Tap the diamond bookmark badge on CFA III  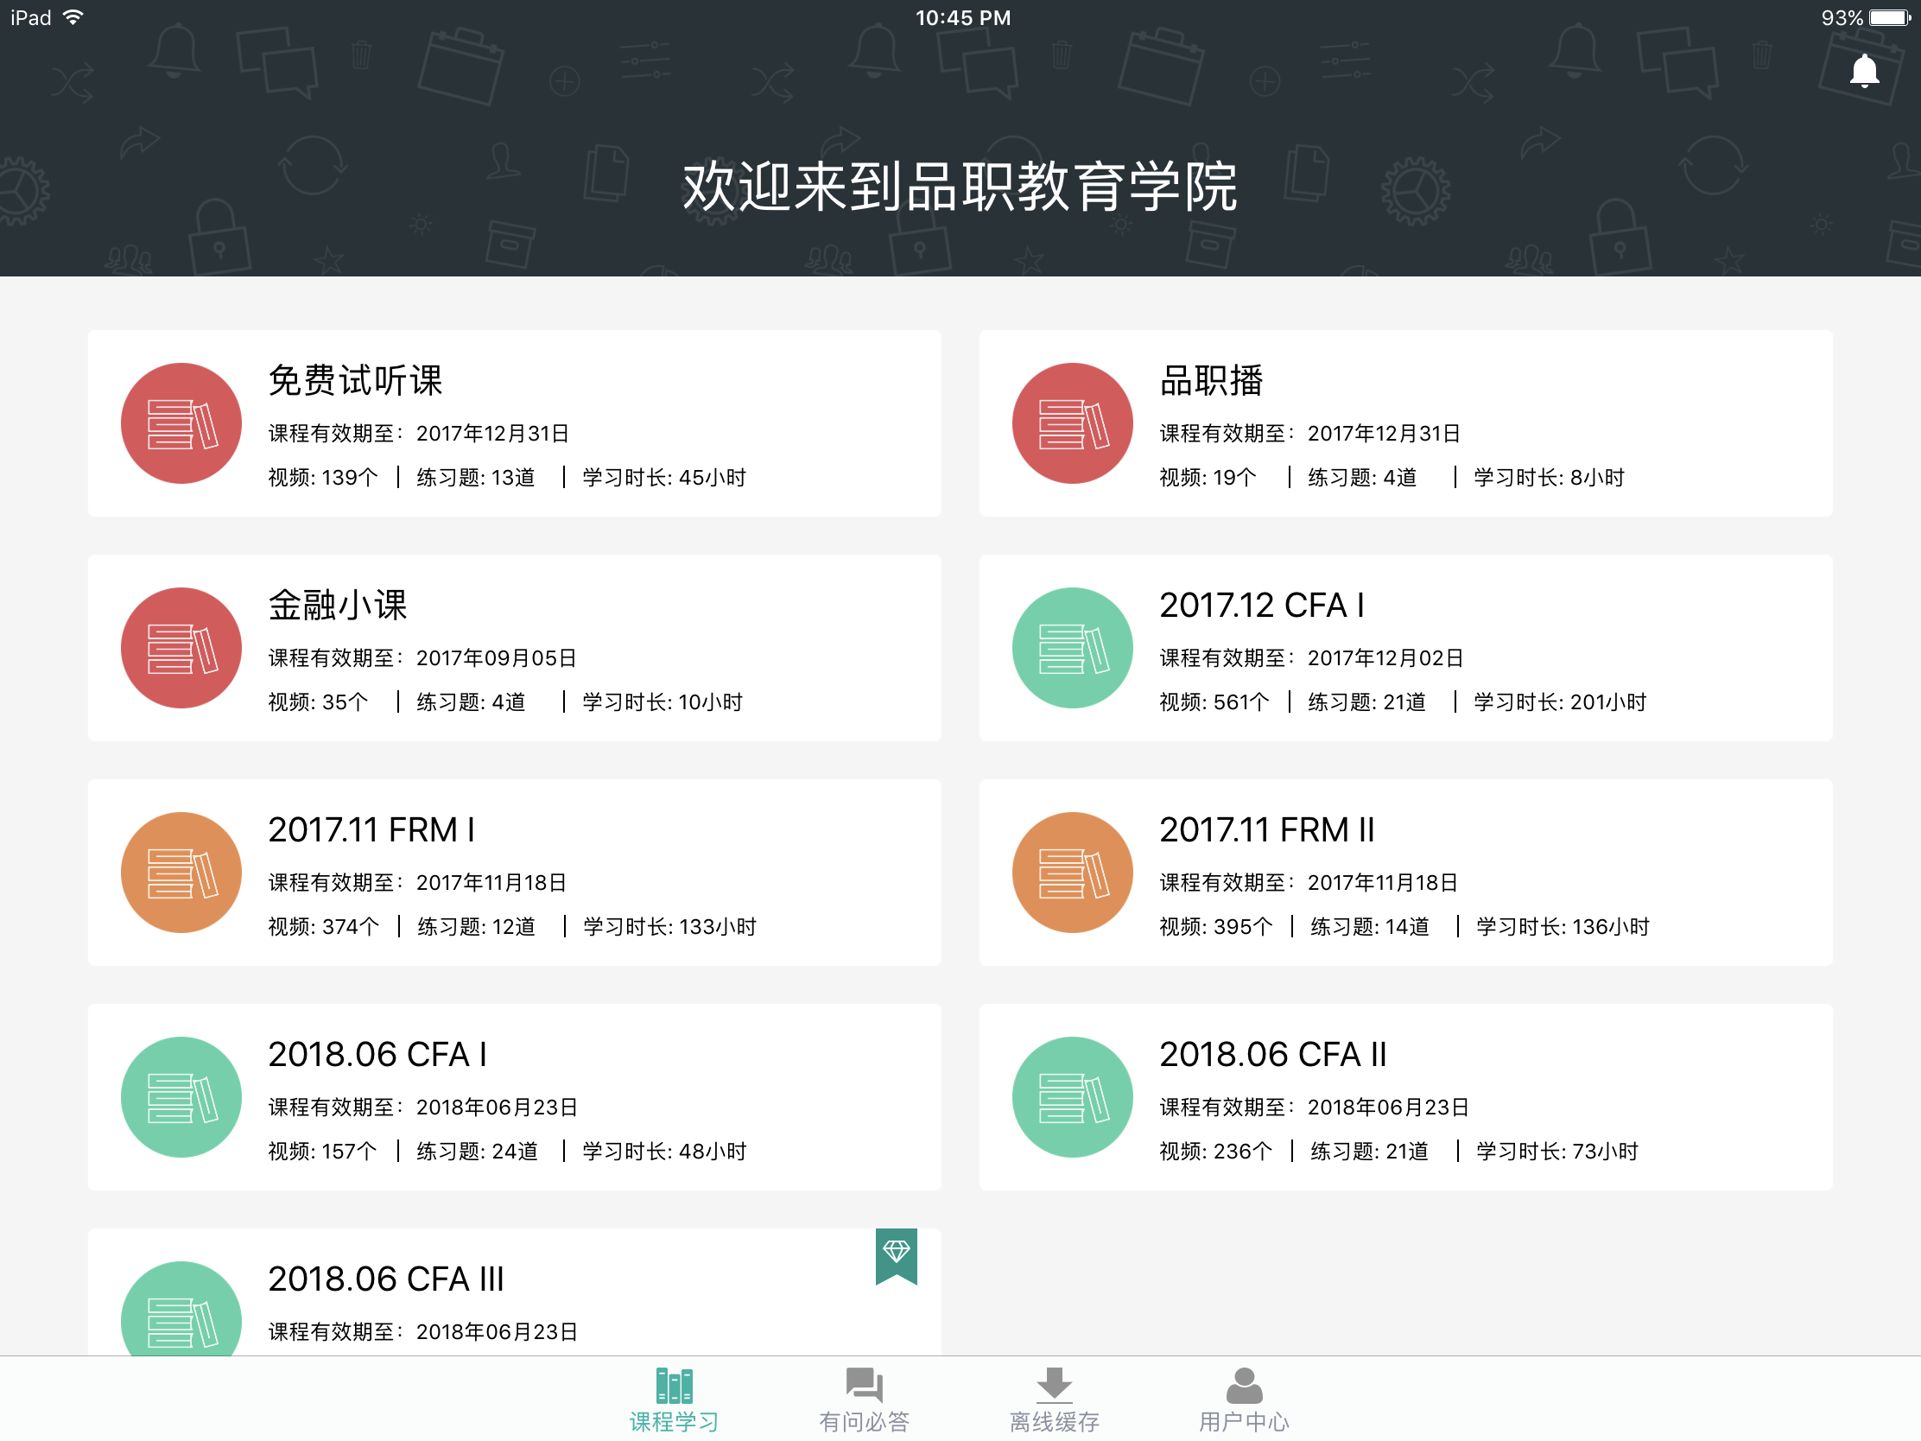pos(897,1256)
